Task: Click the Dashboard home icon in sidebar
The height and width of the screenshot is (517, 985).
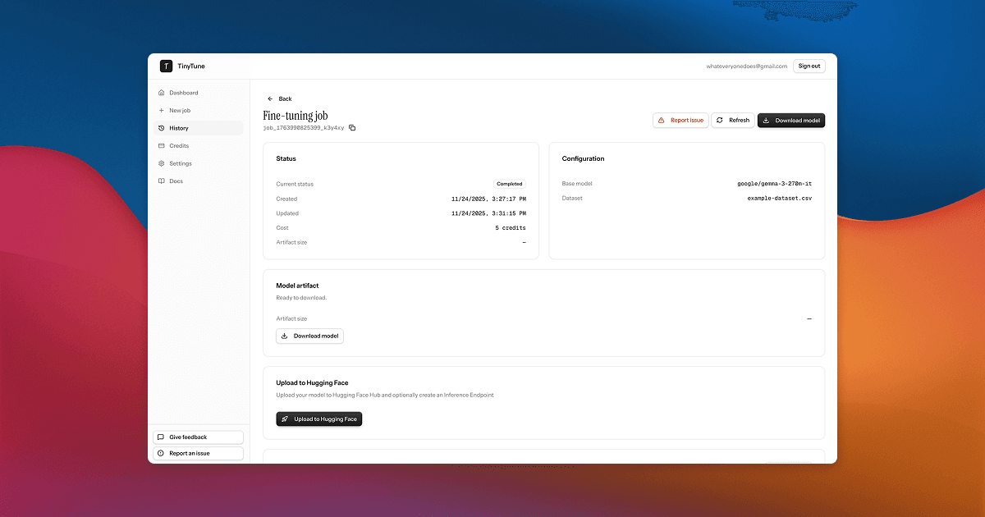Action: pos(162,93)
